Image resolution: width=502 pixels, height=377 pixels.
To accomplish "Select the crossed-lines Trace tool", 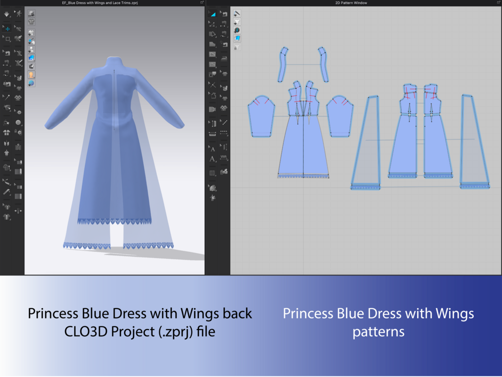I will [212, 85].
